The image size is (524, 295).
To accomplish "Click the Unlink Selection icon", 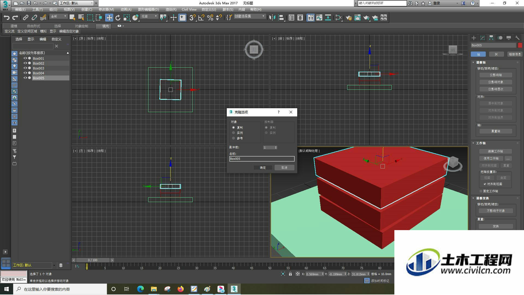I will (x=34, y=18).
